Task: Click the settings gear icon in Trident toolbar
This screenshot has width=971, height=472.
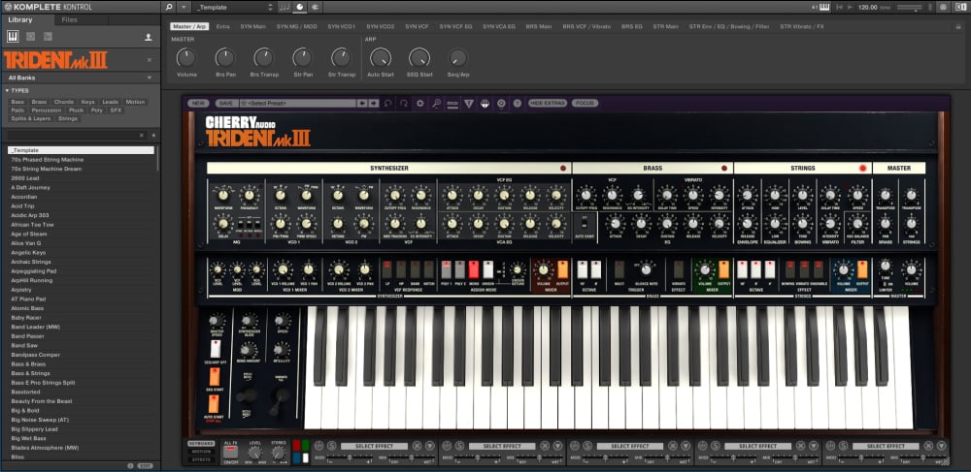Action: pyautogui.click(x=420, y=103)
